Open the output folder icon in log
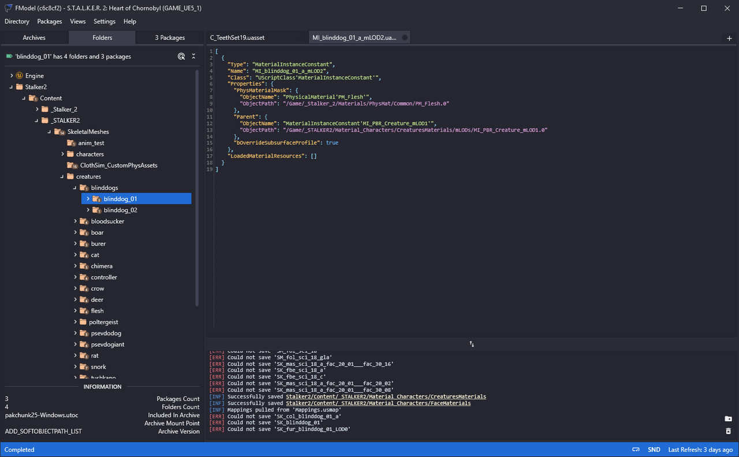This screenshot has height=457, width=739. 728,419
